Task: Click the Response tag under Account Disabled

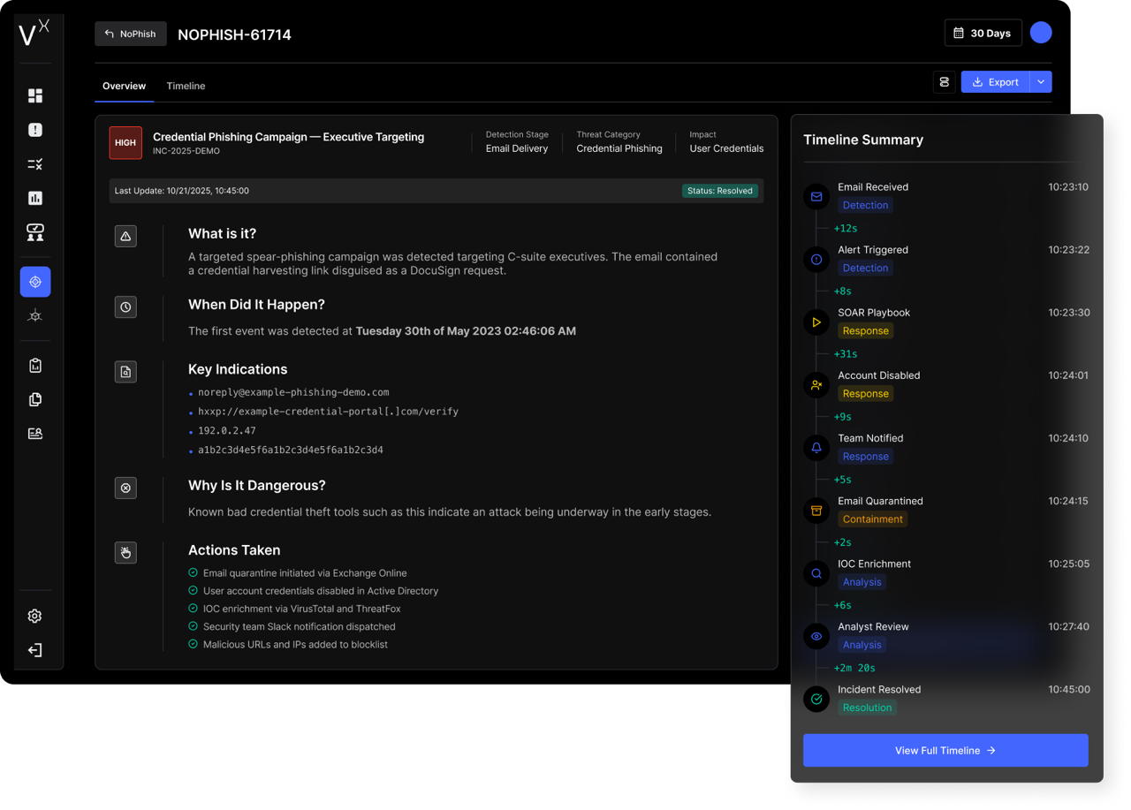Action: [x=865, y=393]
